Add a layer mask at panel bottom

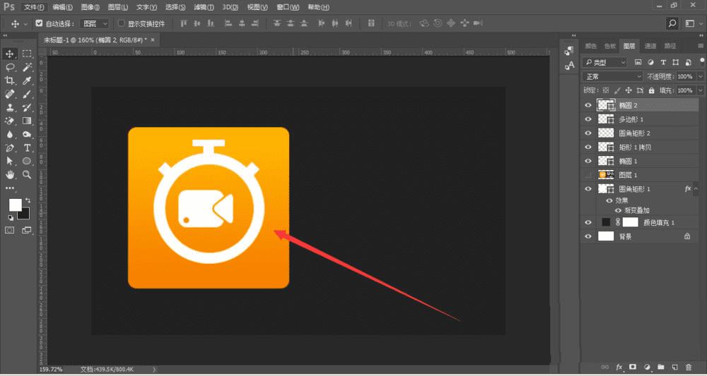tap(633, 367)
